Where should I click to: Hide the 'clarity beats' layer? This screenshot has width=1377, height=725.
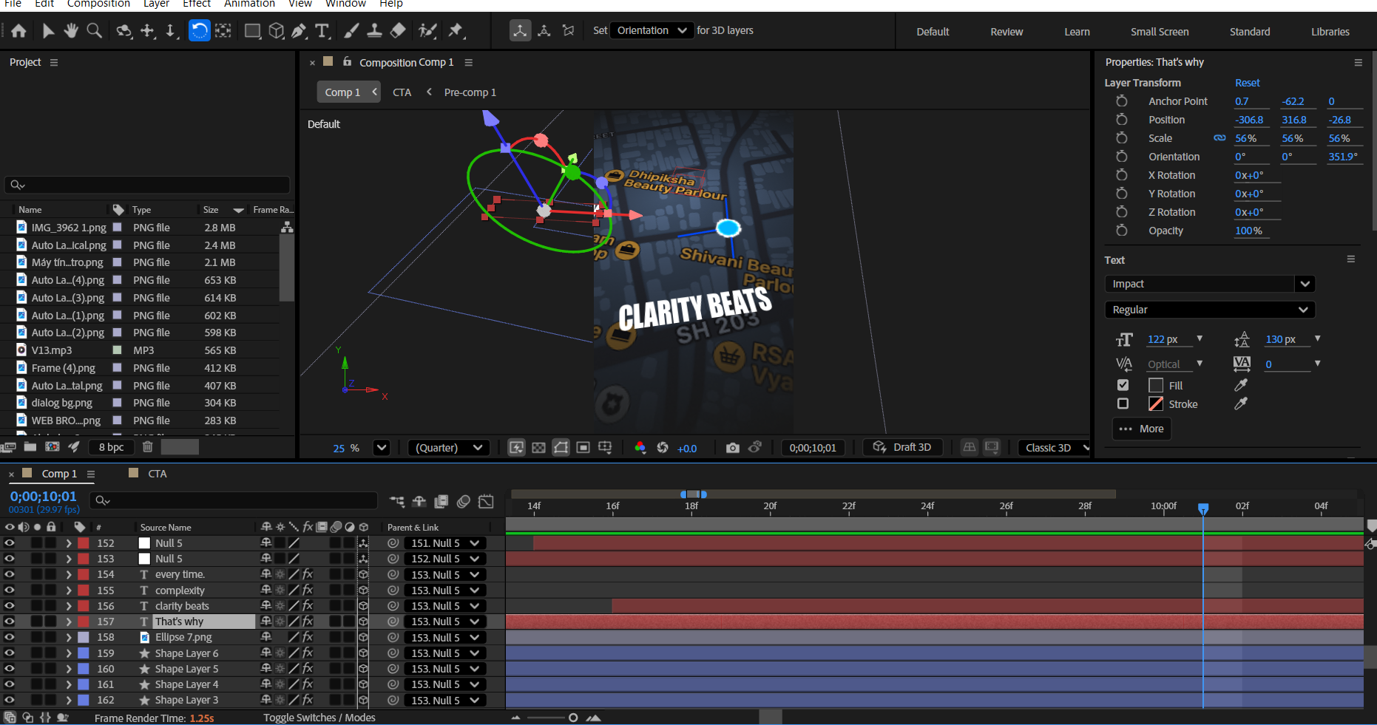click(10, 606)
